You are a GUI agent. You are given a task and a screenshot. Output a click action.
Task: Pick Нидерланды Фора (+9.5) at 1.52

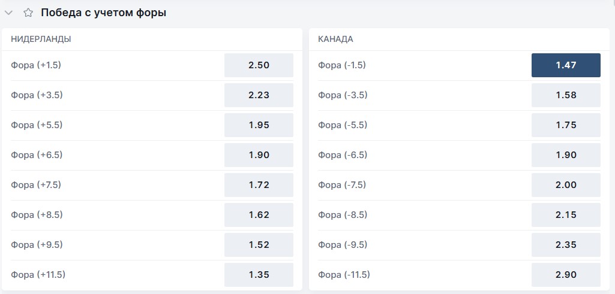point(259,245)
